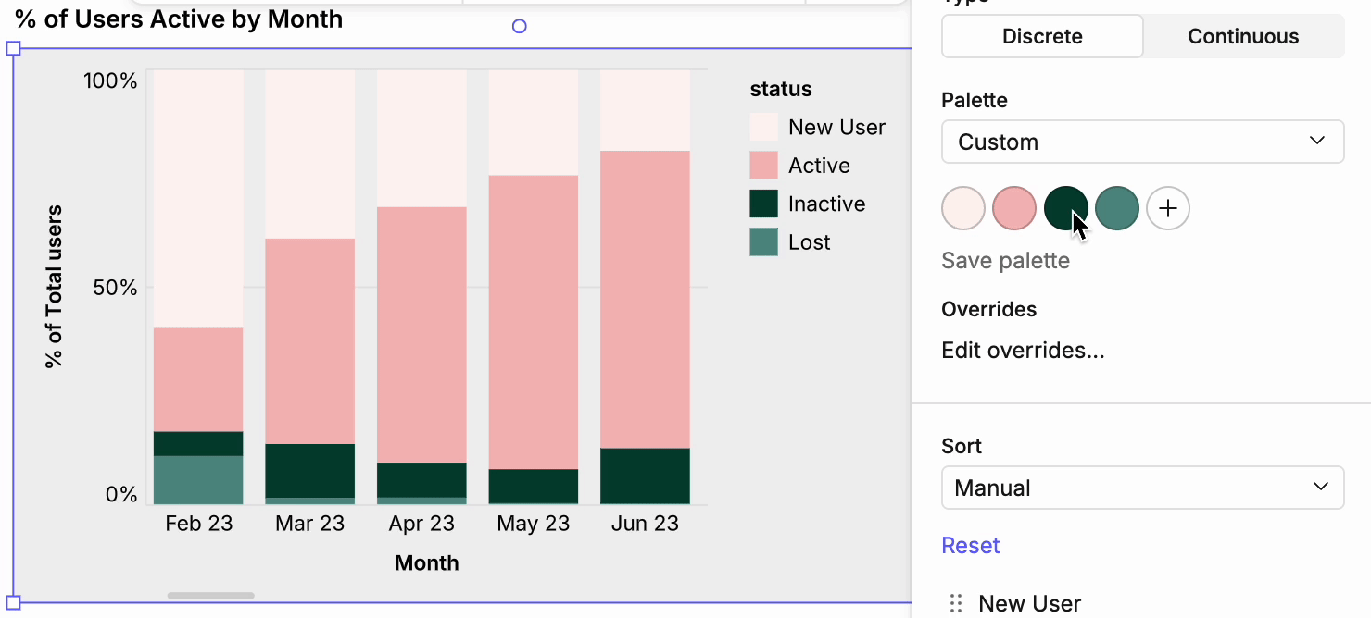
Task: Open the Custom palette dropdown
Action: coord(1142,142)
